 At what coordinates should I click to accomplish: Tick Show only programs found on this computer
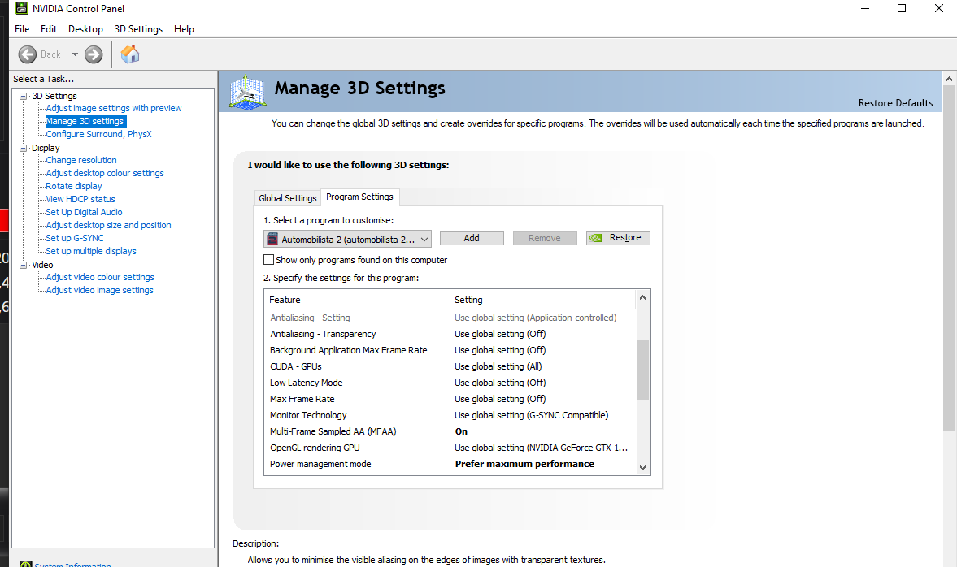tap(268, 260)
